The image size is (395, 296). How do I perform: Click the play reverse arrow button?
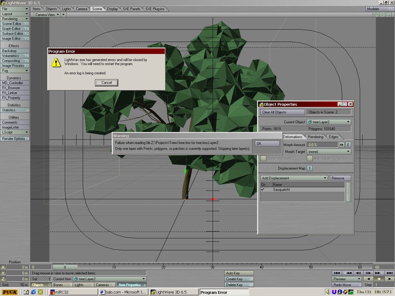coord(368,279)
